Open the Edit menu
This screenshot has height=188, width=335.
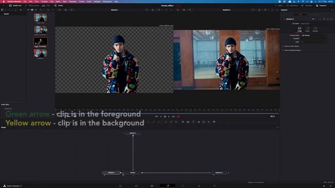[x=30, y=2]
